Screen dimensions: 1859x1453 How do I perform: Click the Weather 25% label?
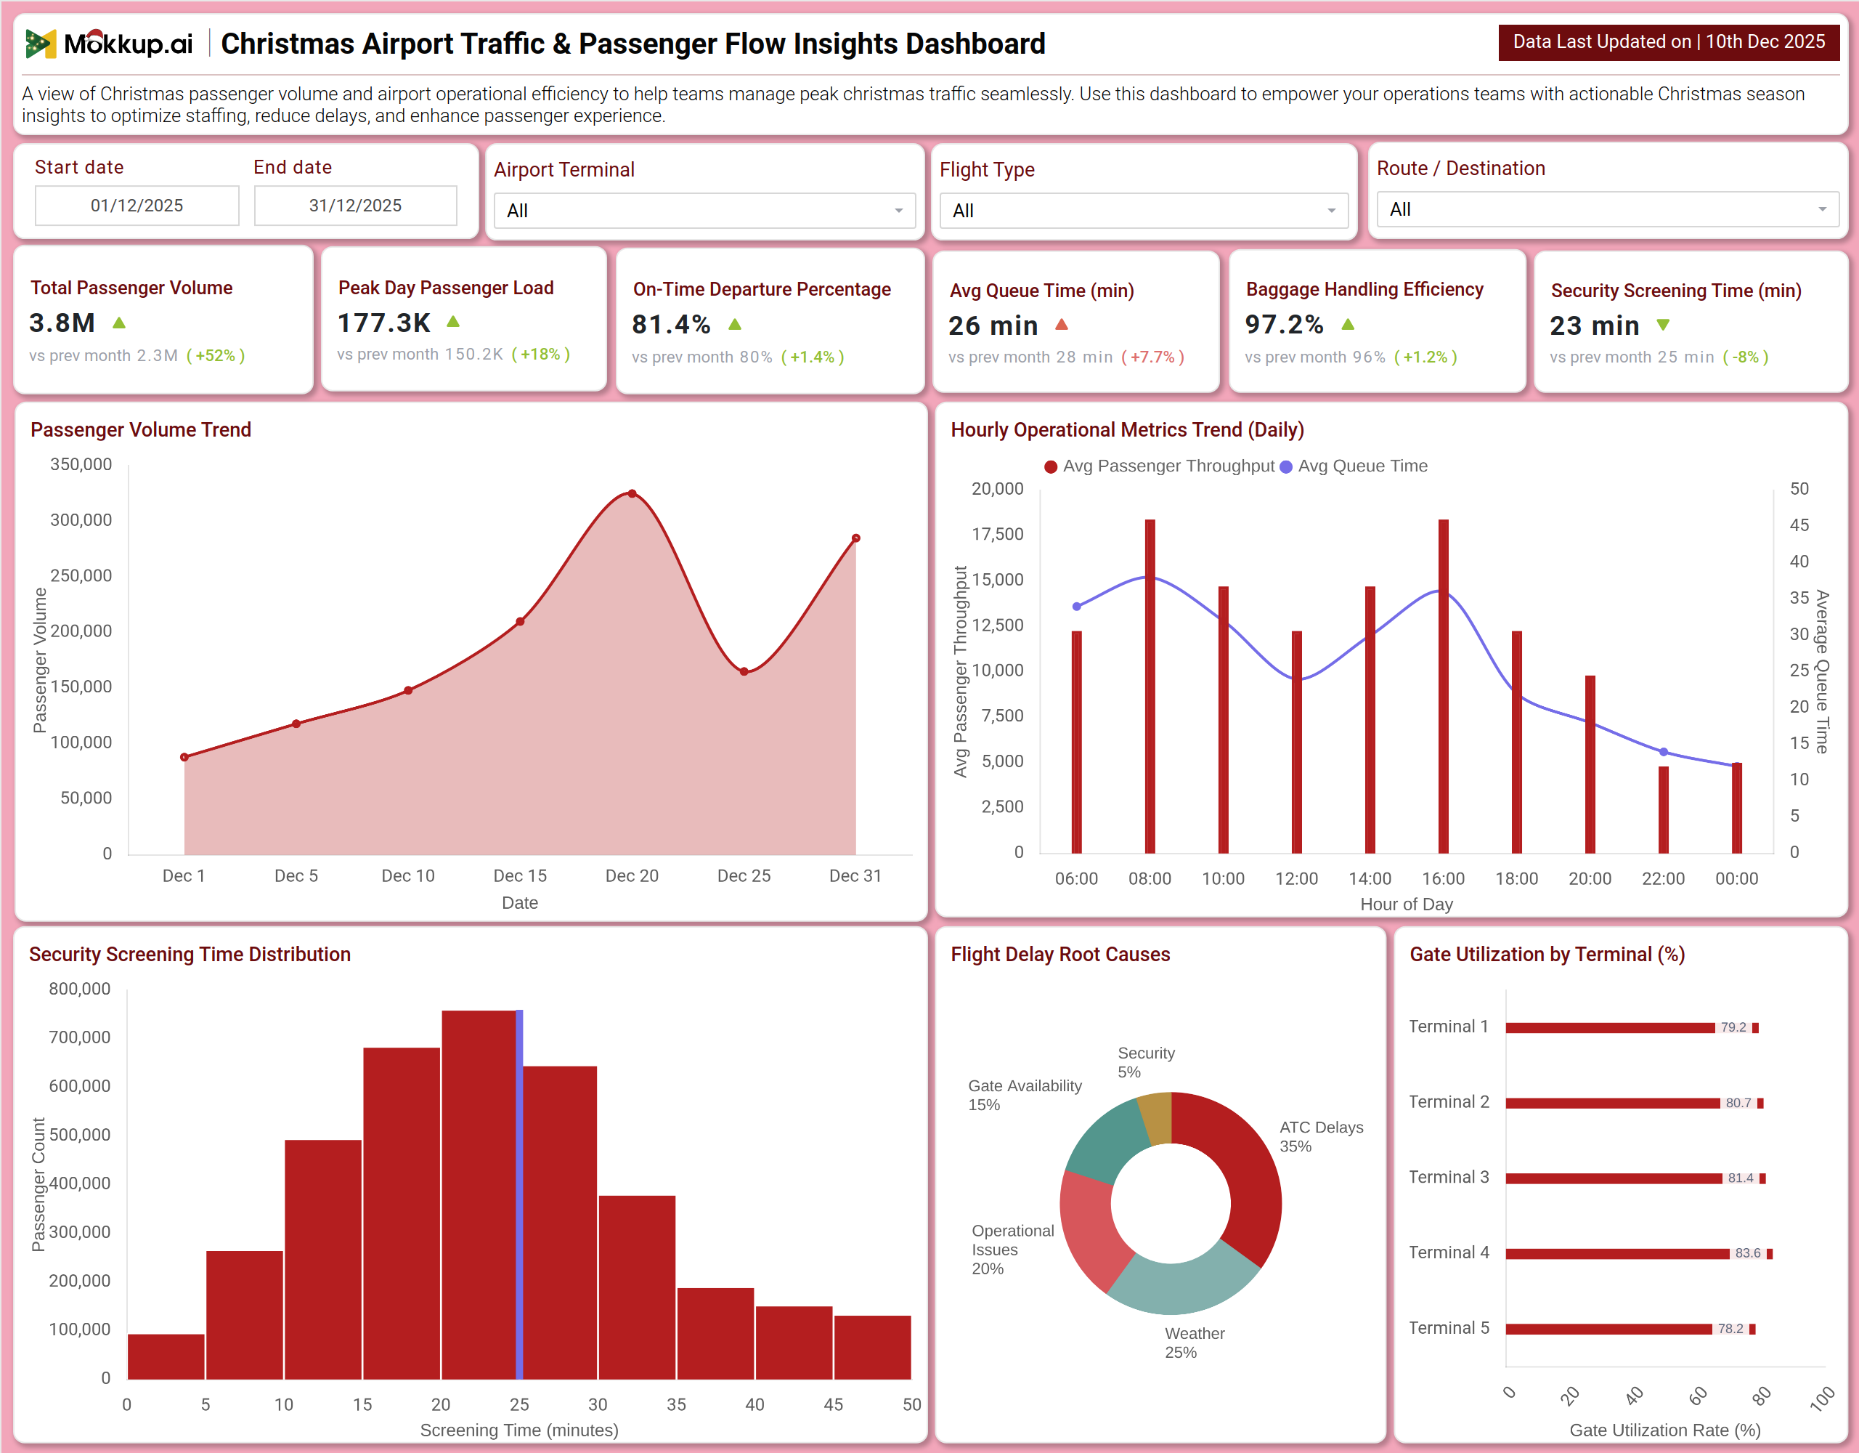coord(1195,1343)
